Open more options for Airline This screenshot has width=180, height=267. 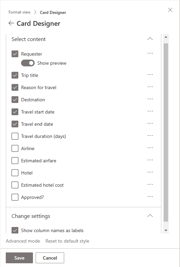(150, 148)
